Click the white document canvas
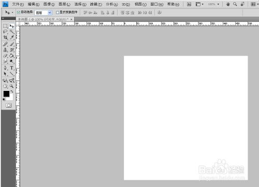Image resolution: width=259 pixels, height=187 pixels. tap(186, 118)
